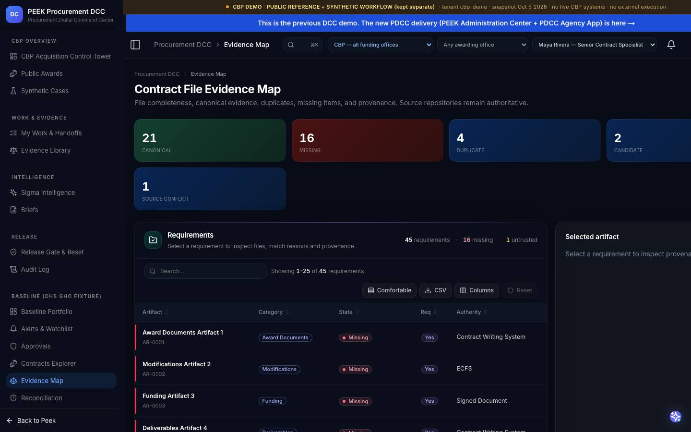The image size is (691, 432).
Task: Go to Approvals in sidebar
Action: click(61, 346)
